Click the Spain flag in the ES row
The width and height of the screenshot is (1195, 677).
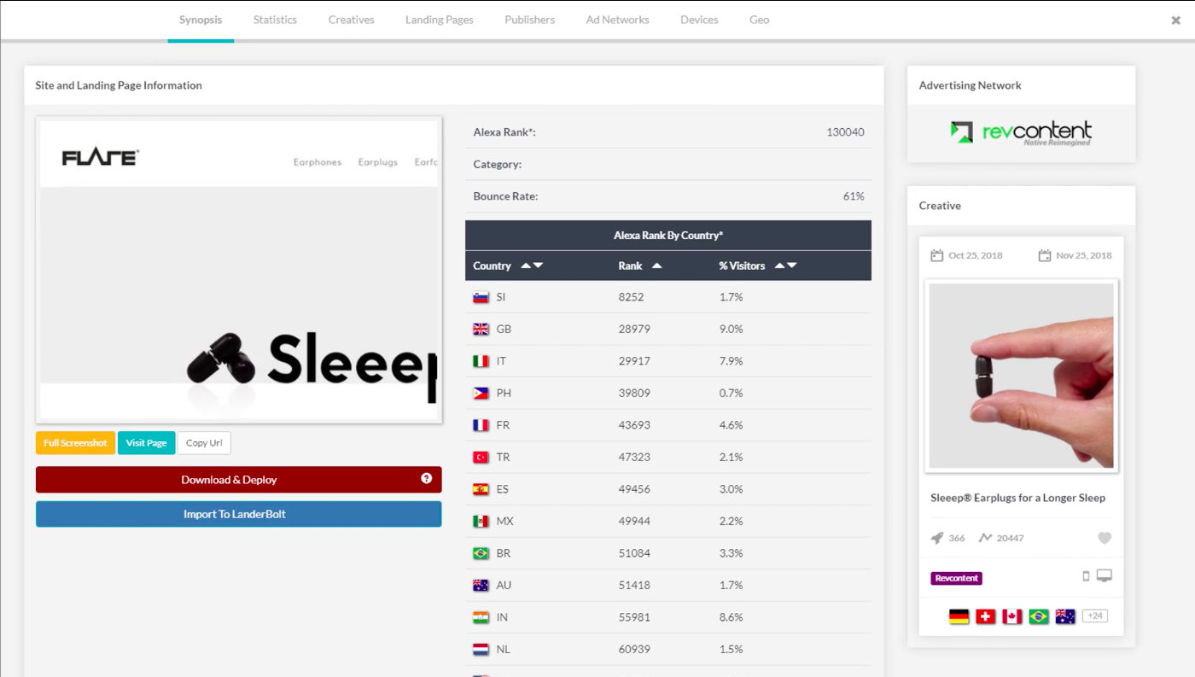point(481,489)
